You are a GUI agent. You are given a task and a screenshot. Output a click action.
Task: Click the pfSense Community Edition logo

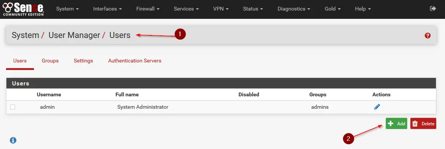pyautogui.click(x=23, y=9)
